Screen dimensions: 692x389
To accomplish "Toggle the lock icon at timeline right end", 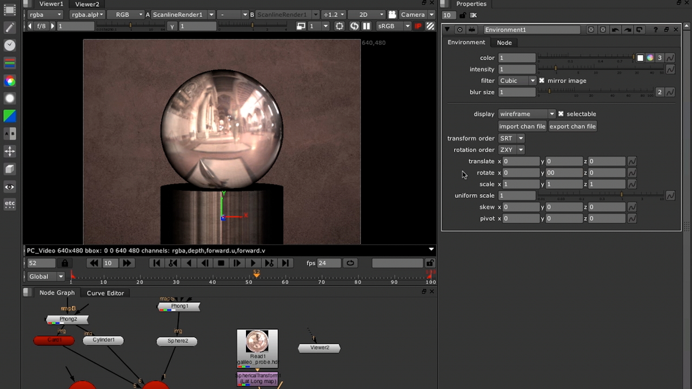I will pos(430,263).
